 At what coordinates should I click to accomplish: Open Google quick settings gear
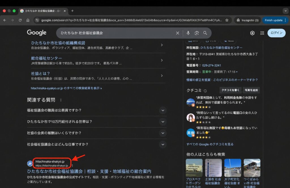pyautogui.click(x=252, y=33)
